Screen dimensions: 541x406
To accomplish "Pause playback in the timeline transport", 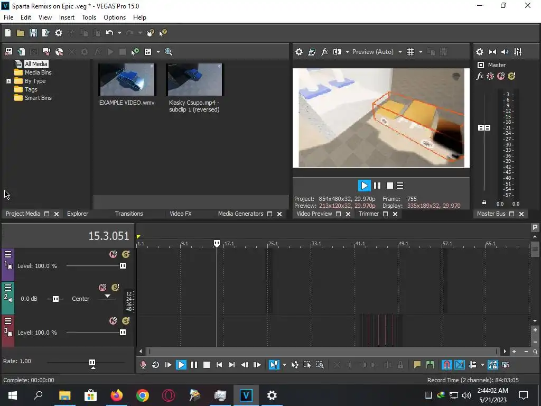I will tap(193, 365).
